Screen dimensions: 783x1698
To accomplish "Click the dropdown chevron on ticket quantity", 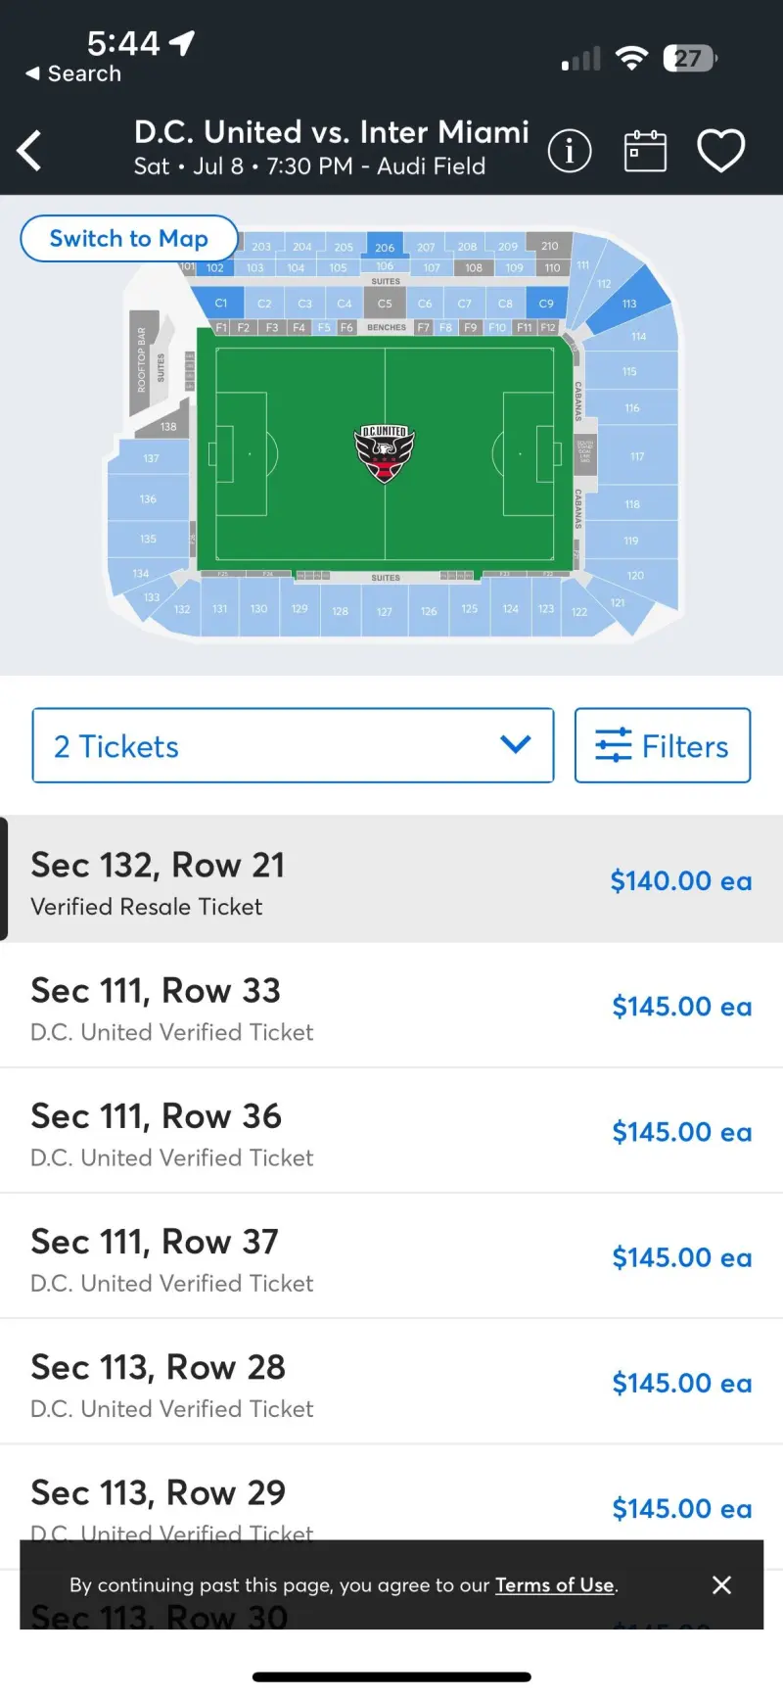I will pos(515,744).
